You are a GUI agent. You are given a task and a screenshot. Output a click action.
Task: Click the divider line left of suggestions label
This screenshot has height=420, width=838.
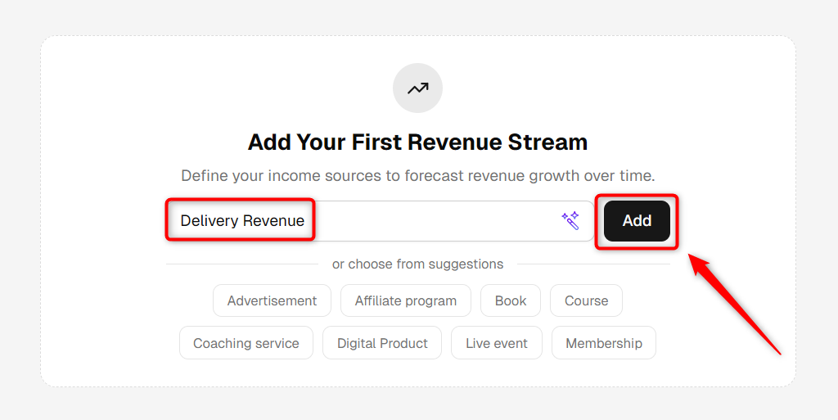coord(242,264)
